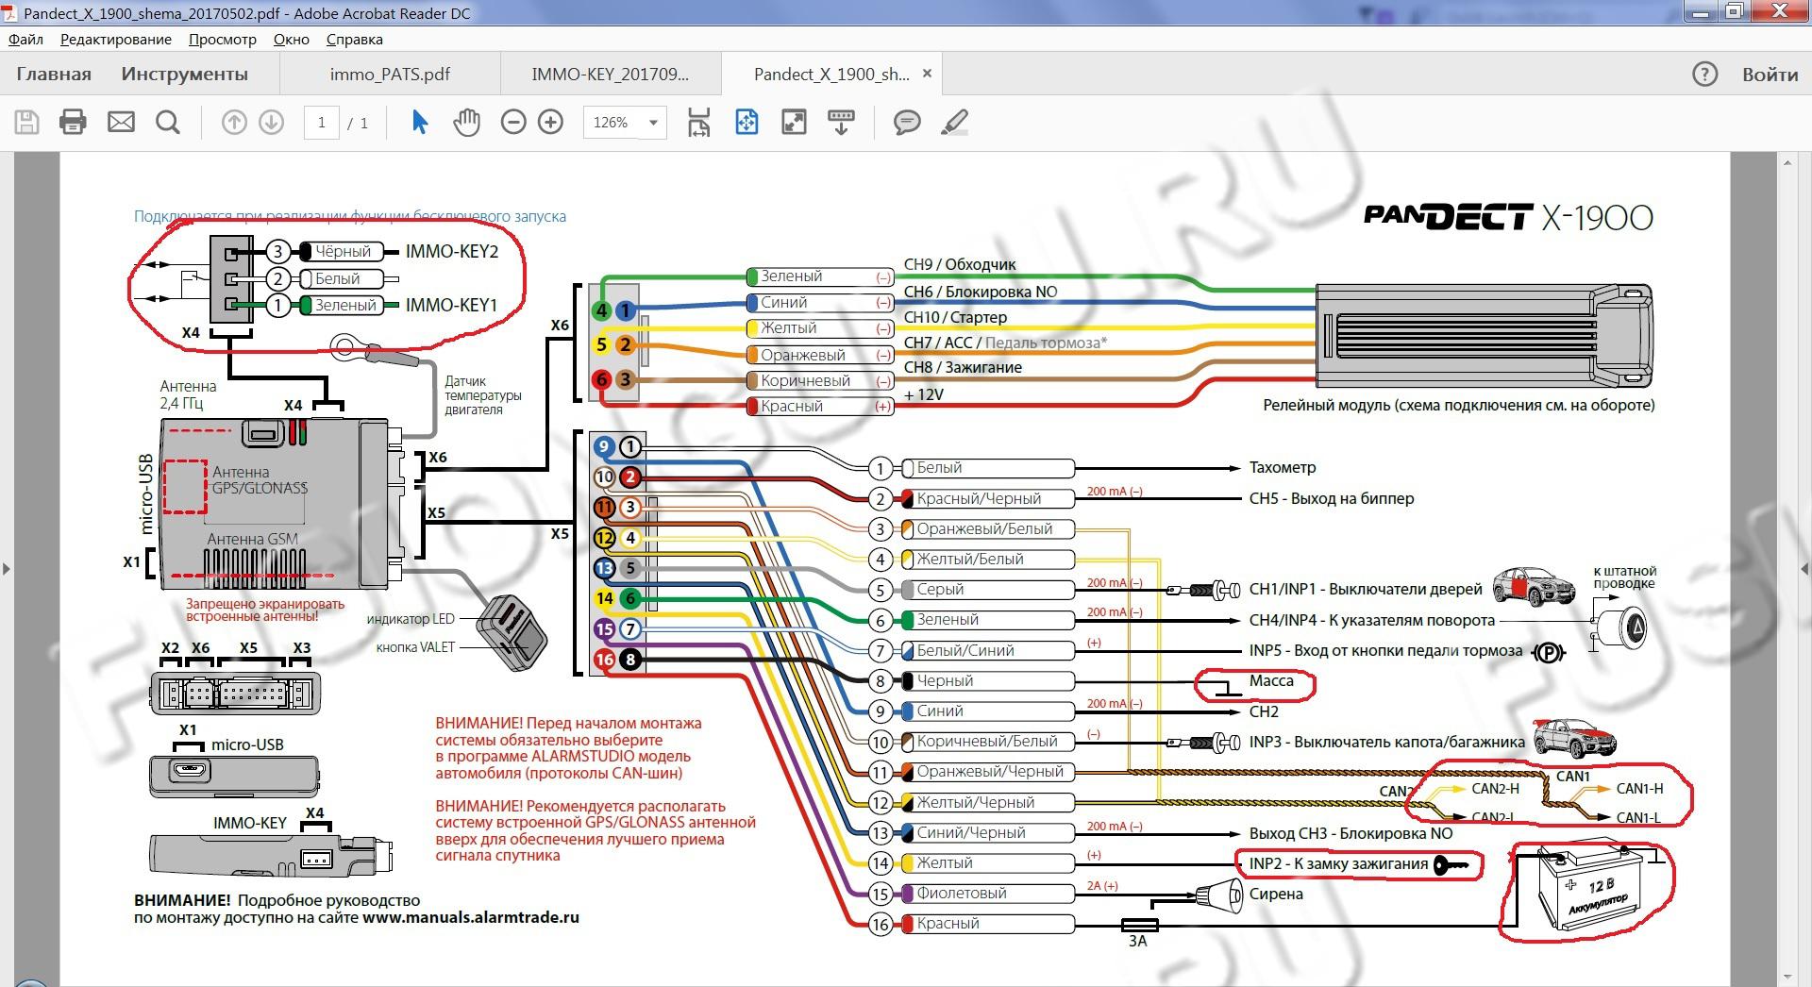Viewport: 1812px width, 987px height.
Task: Click the www.manuals.alarmtrade.ru link text
Action: 471,917
